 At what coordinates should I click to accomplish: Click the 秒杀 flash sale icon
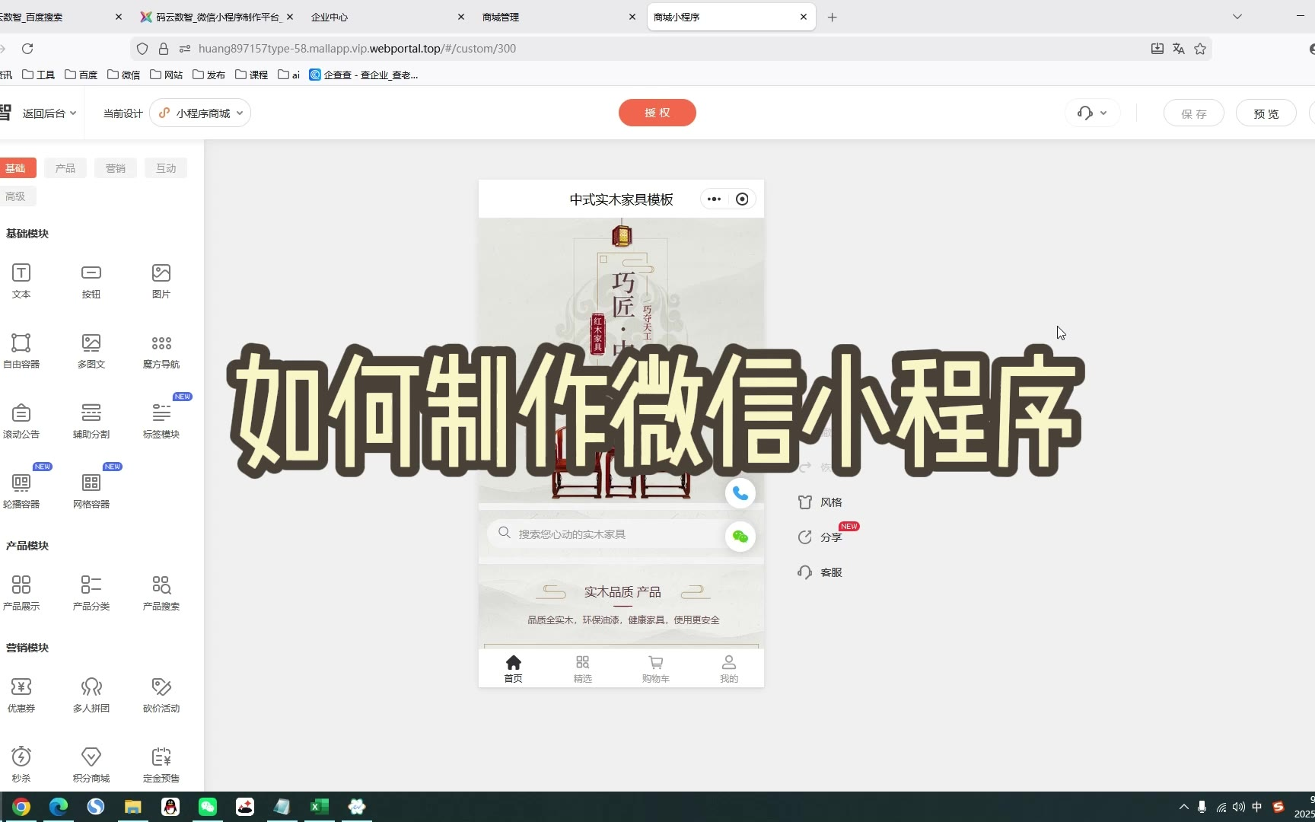click(x=21, y=757)
